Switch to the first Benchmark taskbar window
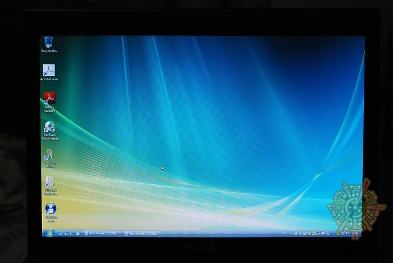This screenshot has height=263, width=393. (102, 234)
